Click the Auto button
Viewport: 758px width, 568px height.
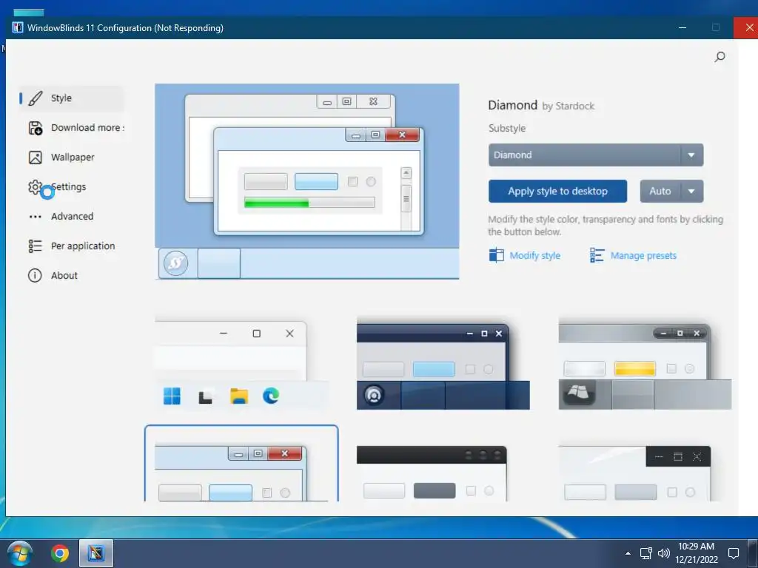coord(660,192)
